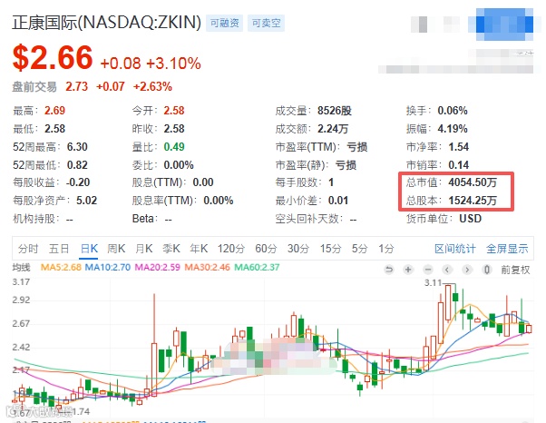
Task: Click the MA60:2.37 indicator label
Action: (x=257, y=267)
